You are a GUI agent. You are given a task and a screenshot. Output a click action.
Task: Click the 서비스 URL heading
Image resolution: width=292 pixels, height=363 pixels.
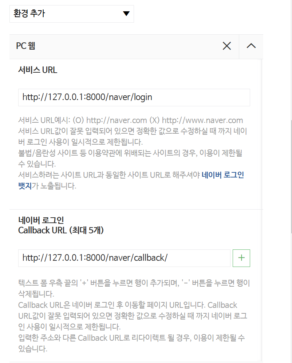[38, 70]
